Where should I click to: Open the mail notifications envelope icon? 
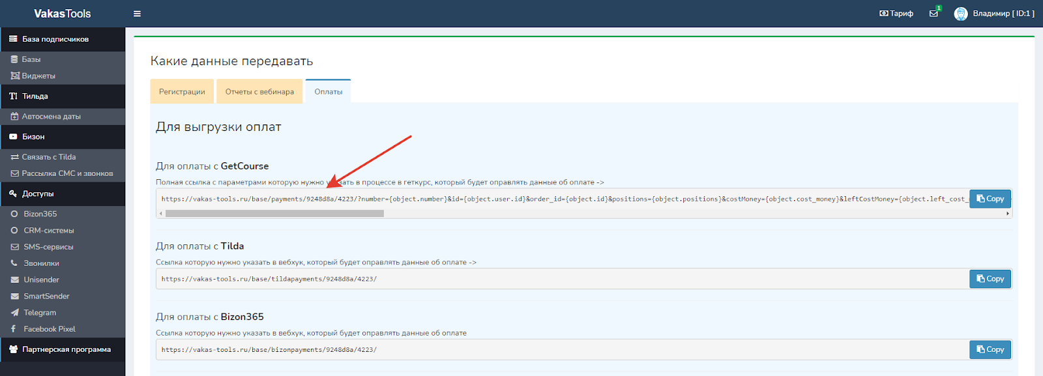pyautogui.click(x=933, y=14)
